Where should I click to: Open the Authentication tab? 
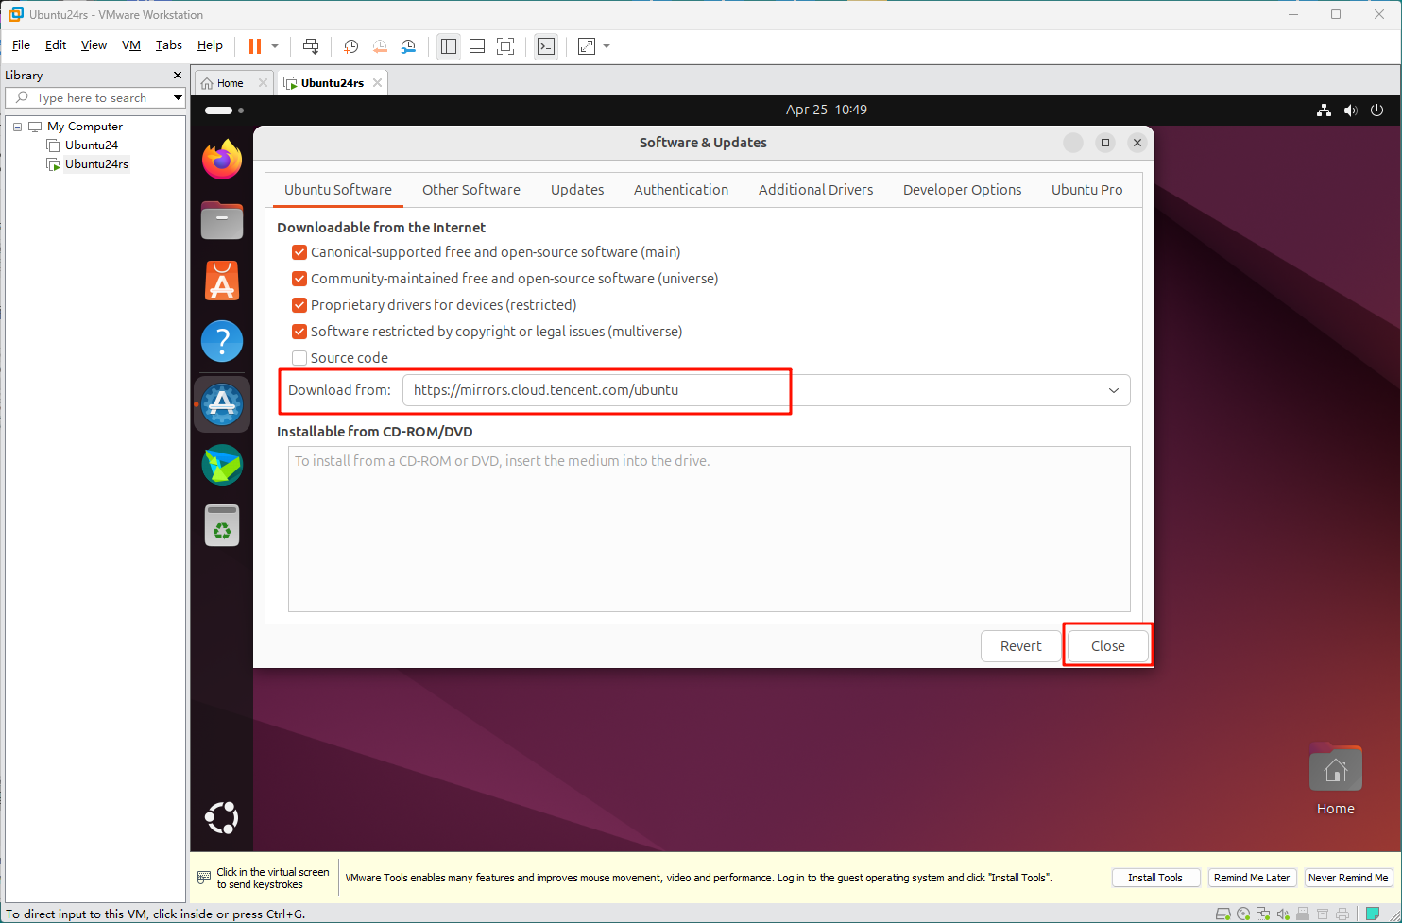(681, 190)
